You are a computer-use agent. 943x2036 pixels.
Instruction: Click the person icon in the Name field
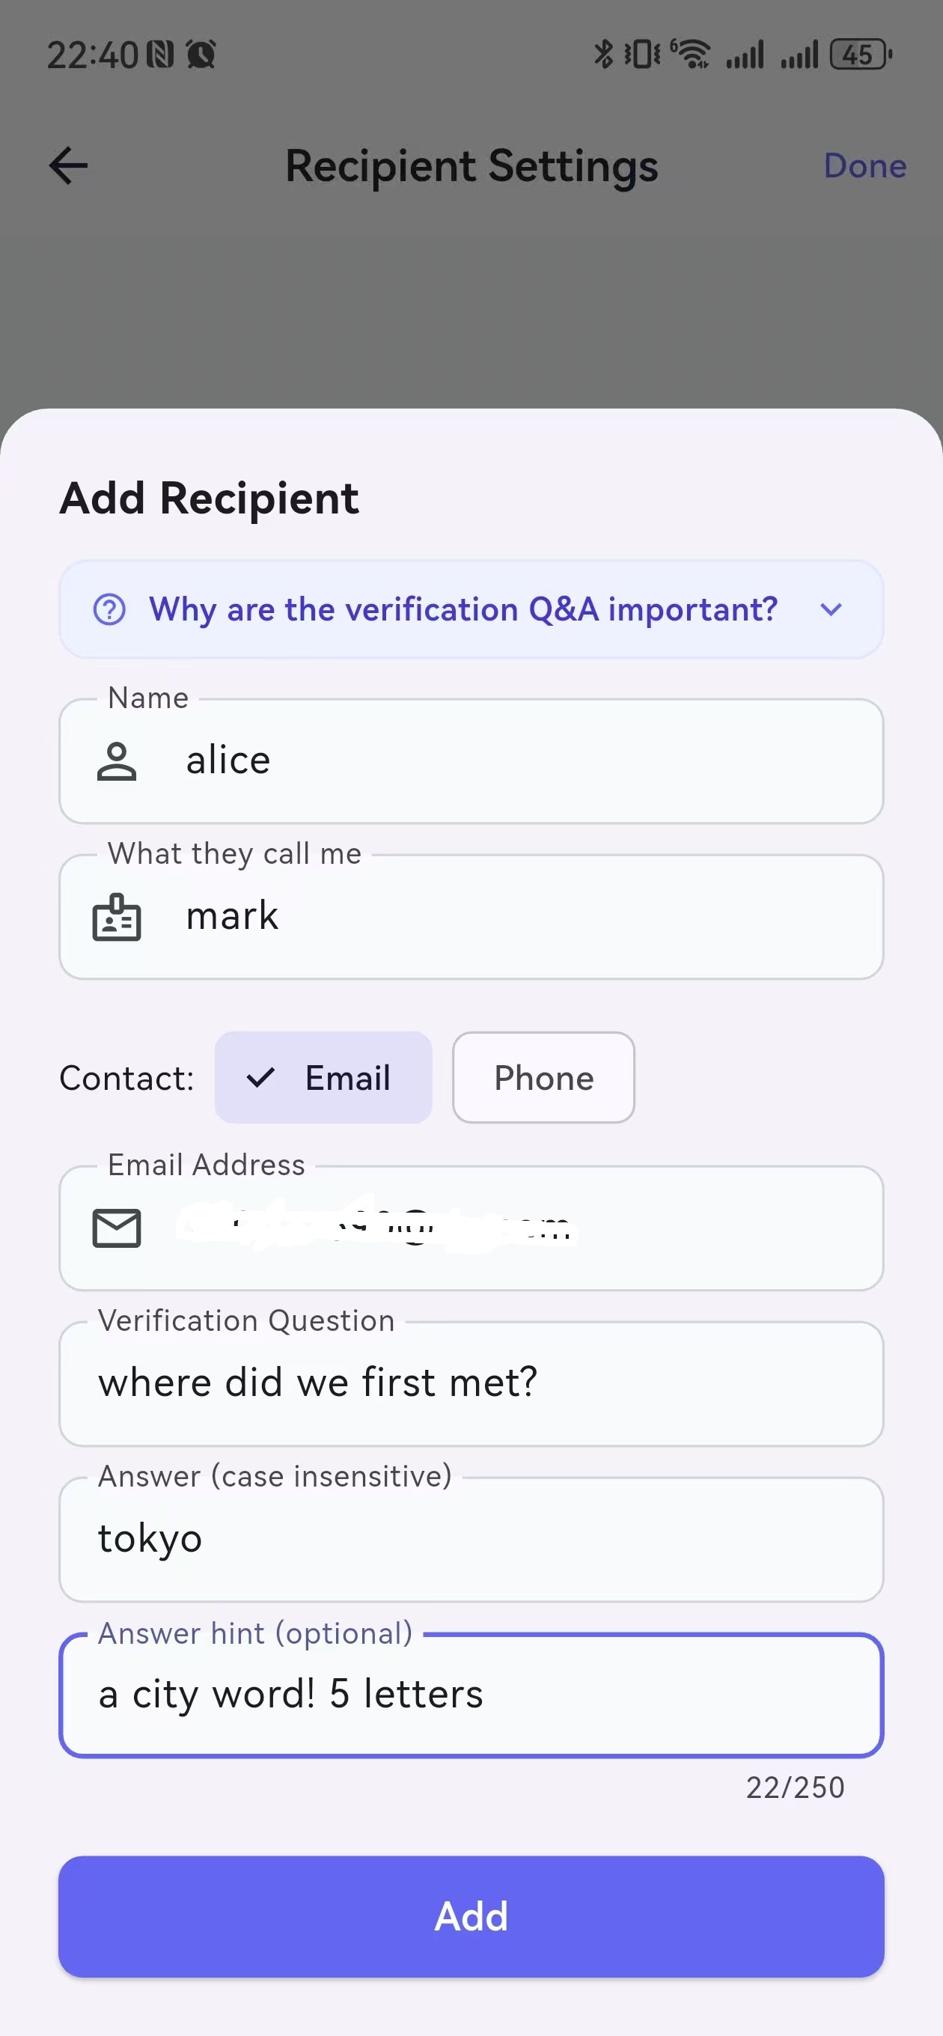click(117, 761)
